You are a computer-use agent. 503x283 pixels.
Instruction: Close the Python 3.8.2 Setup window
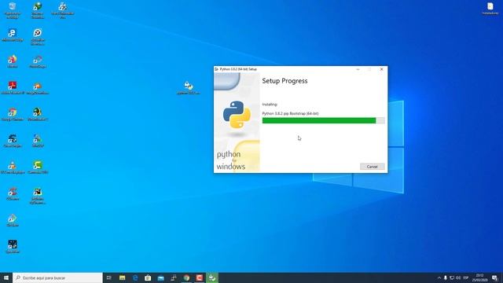coord(382,69)
